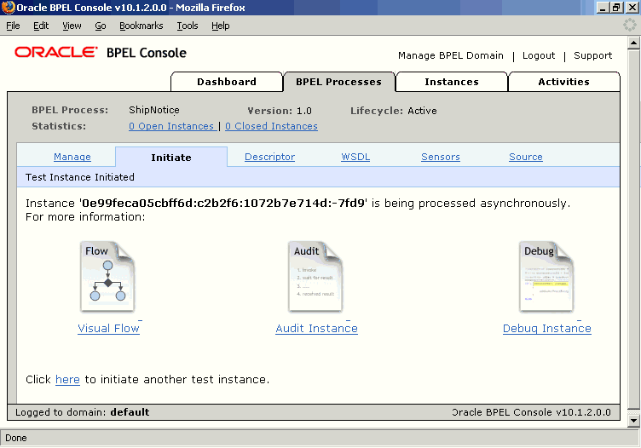Open the Help menu
This screenshot has height=448, width=641.
220,26
